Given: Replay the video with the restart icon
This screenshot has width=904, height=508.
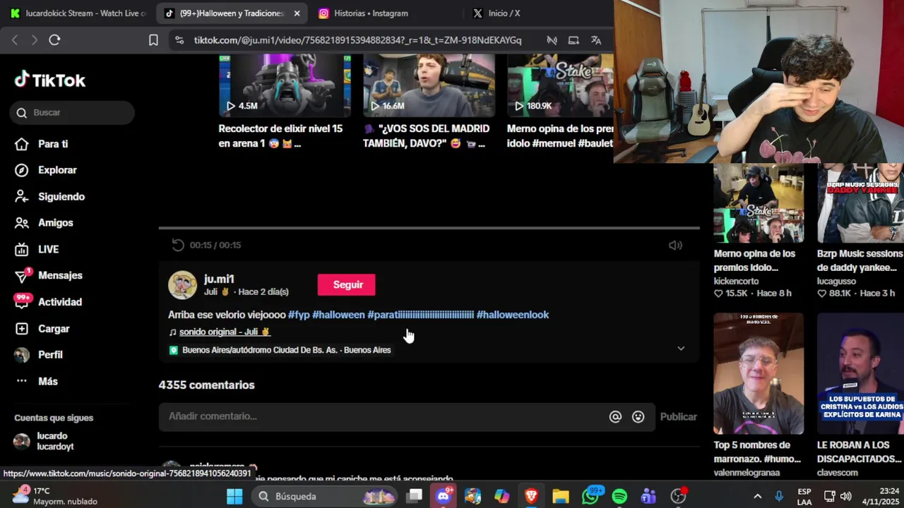Looking at the screenshot, I should click(178, 245).
